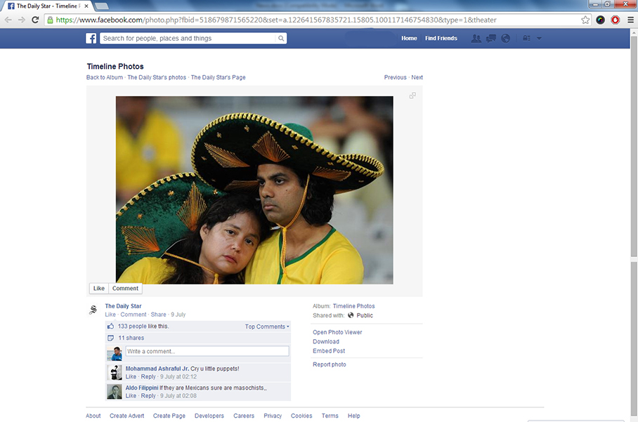View the 11 shares
638x422 pixels.
tap(131, 338)
